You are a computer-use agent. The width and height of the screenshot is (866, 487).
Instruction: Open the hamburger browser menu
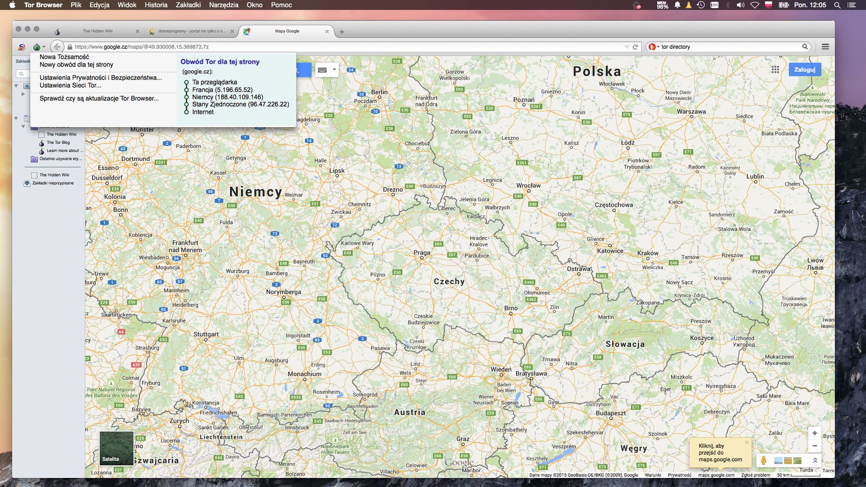825,47
